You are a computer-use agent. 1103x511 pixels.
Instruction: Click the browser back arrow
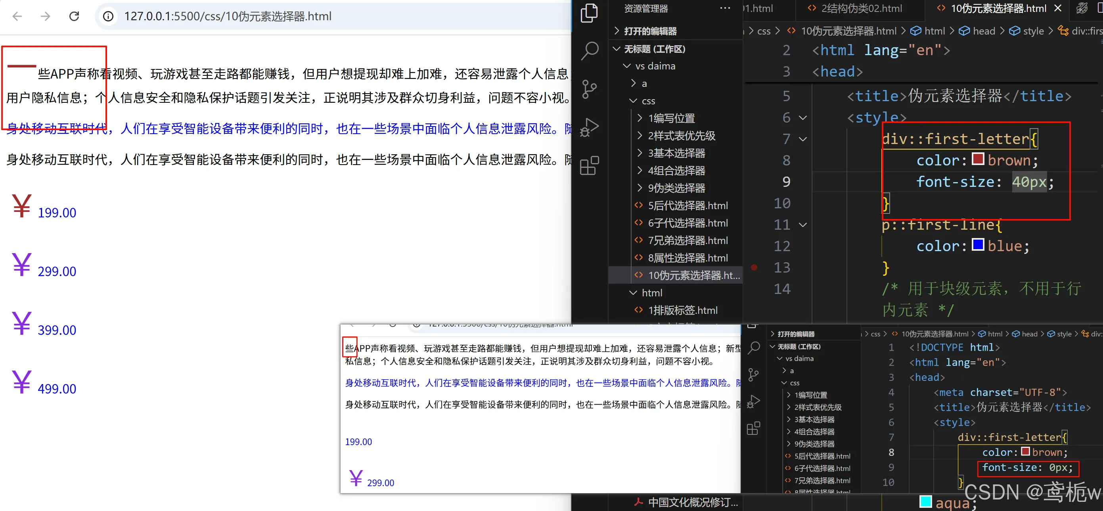(x=17, y=16)
